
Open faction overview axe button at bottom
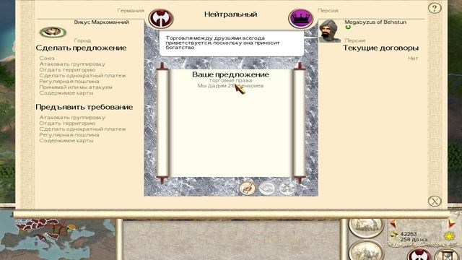pos(419,254)
